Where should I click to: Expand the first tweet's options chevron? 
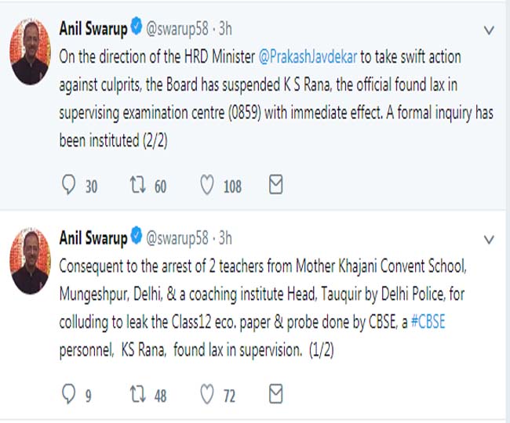(x=489, y=31)
